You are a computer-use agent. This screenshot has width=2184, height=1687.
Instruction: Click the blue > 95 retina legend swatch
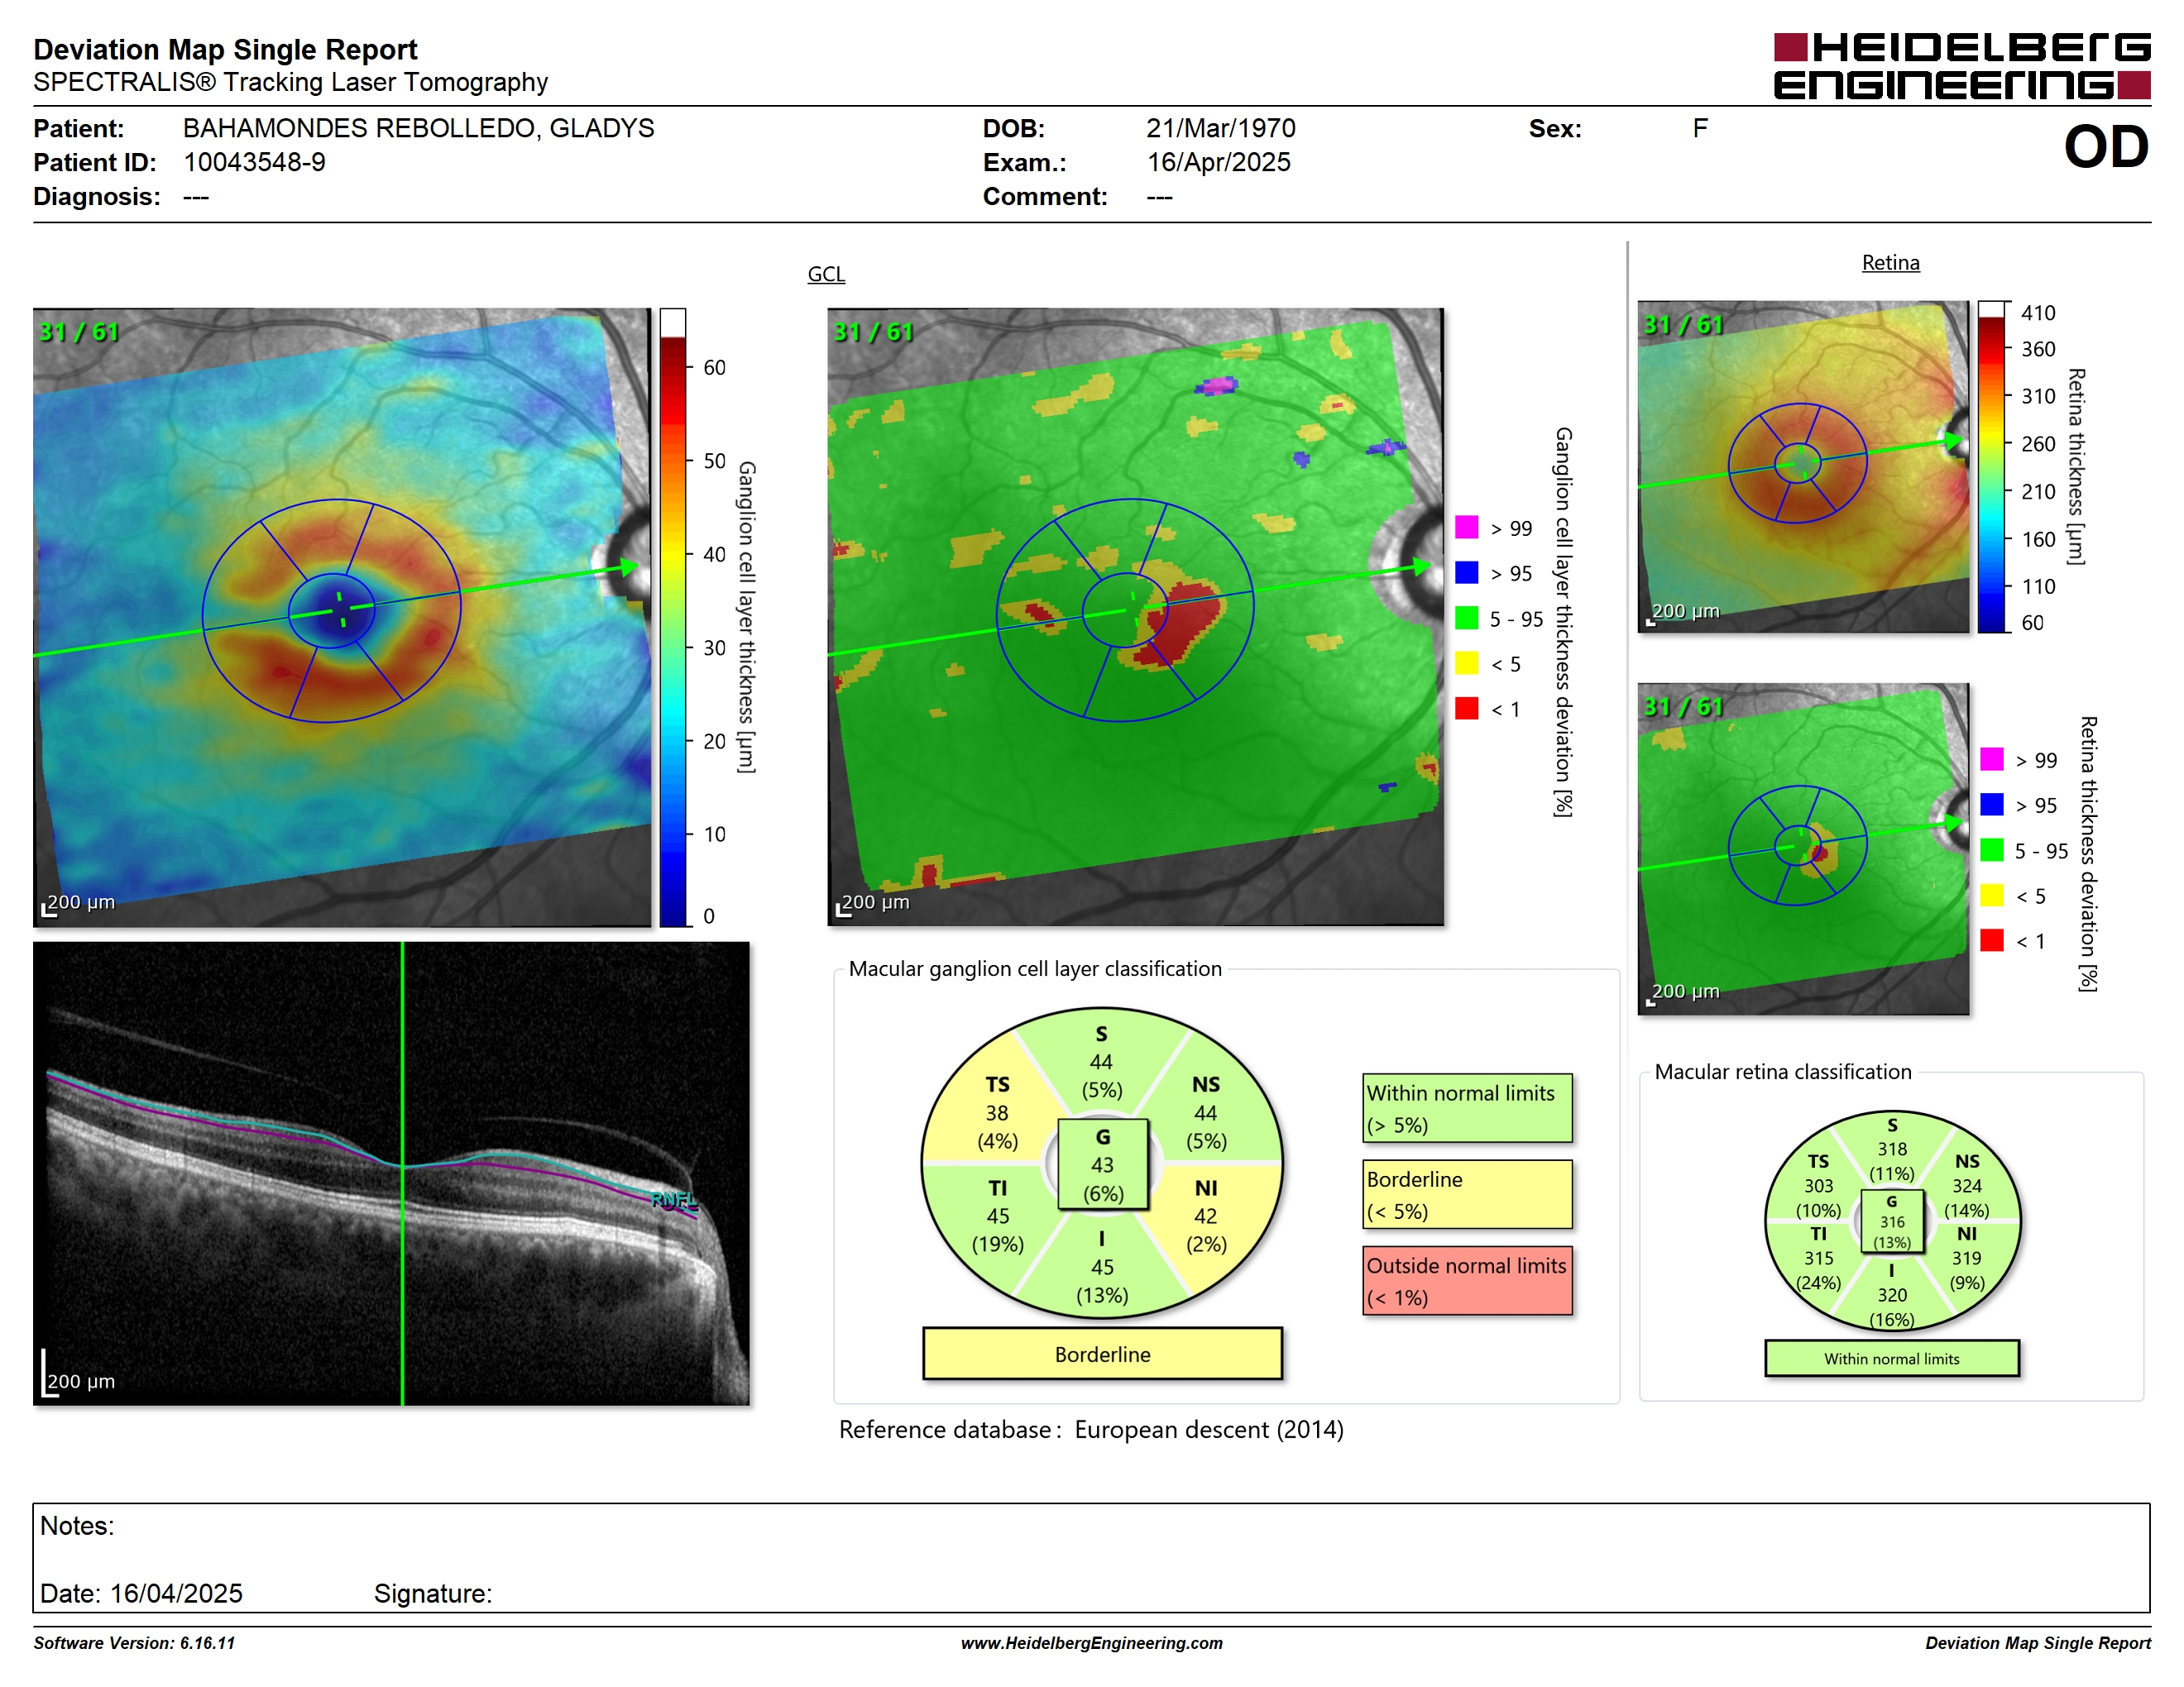point(1991,805)
